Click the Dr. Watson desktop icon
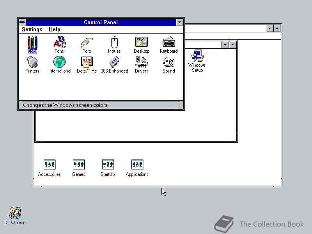 click(x=15, y=216)
